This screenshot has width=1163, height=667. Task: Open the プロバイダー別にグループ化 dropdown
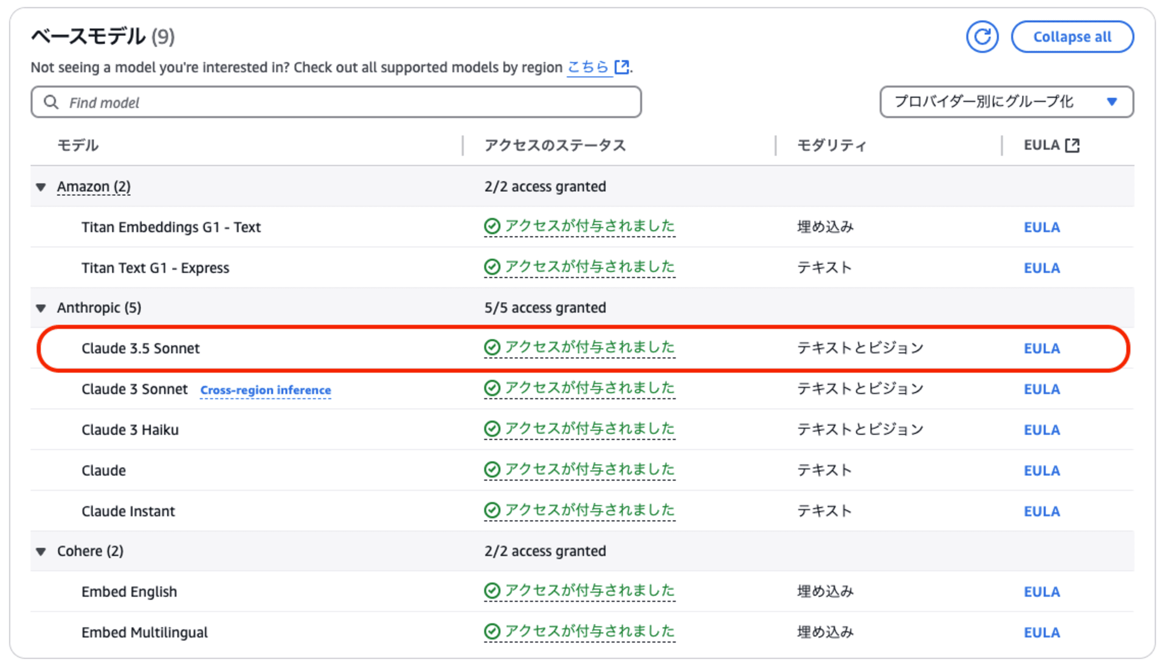pyautogui.click(x=1007, y=102)
